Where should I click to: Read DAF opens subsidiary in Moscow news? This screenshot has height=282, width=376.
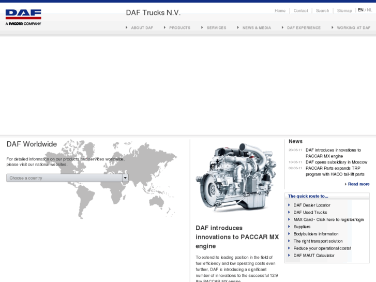coord(336,162)
